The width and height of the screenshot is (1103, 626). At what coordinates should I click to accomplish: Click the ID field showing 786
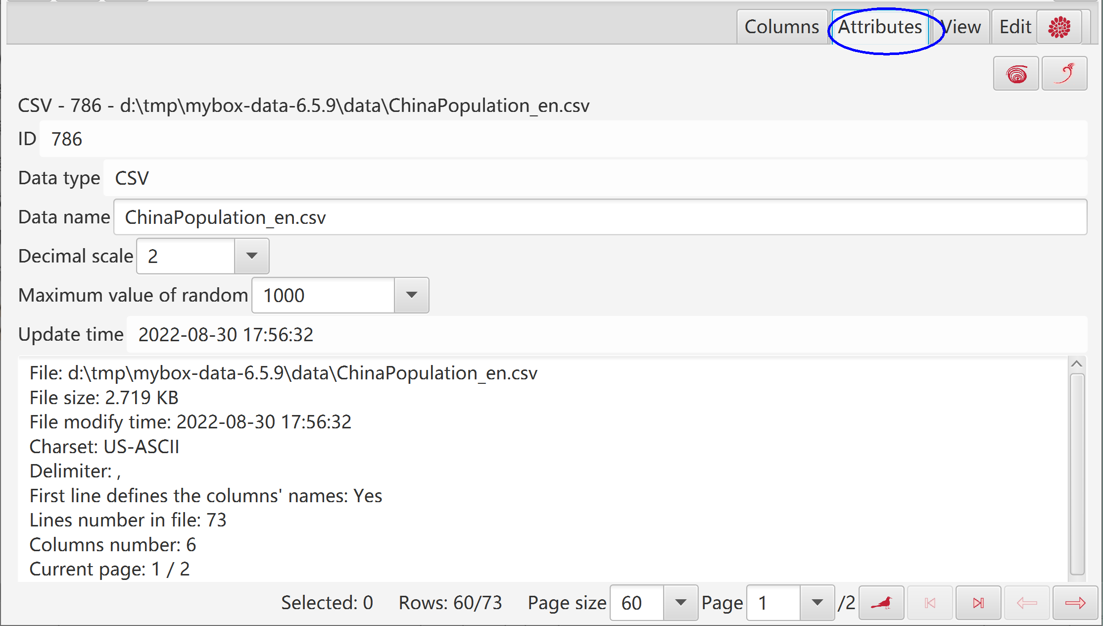pos(563,139)
